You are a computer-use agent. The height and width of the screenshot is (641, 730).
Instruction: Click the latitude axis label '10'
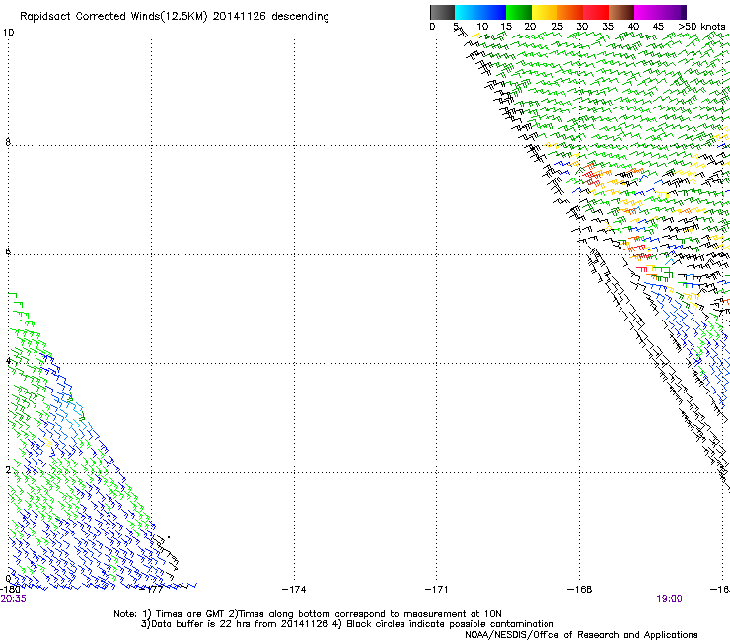point(8,33)
